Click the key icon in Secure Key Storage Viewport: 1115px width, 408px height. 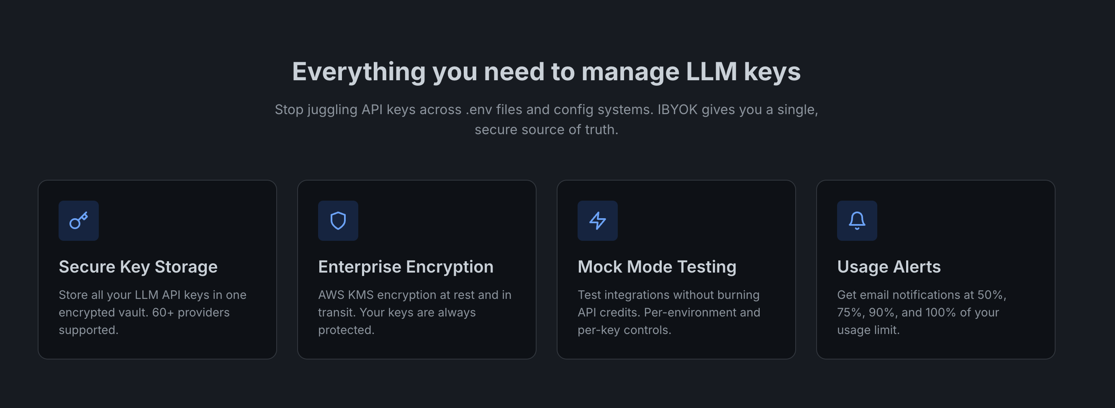(x=78, y=220)
